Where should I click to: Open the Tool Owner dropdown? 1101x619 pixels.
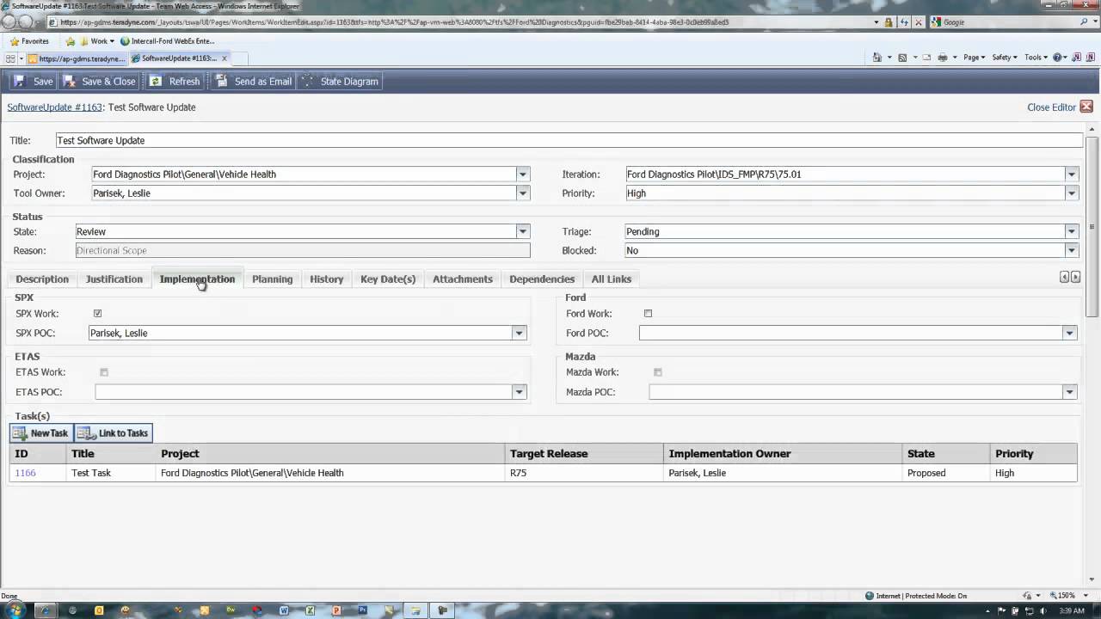522,193
